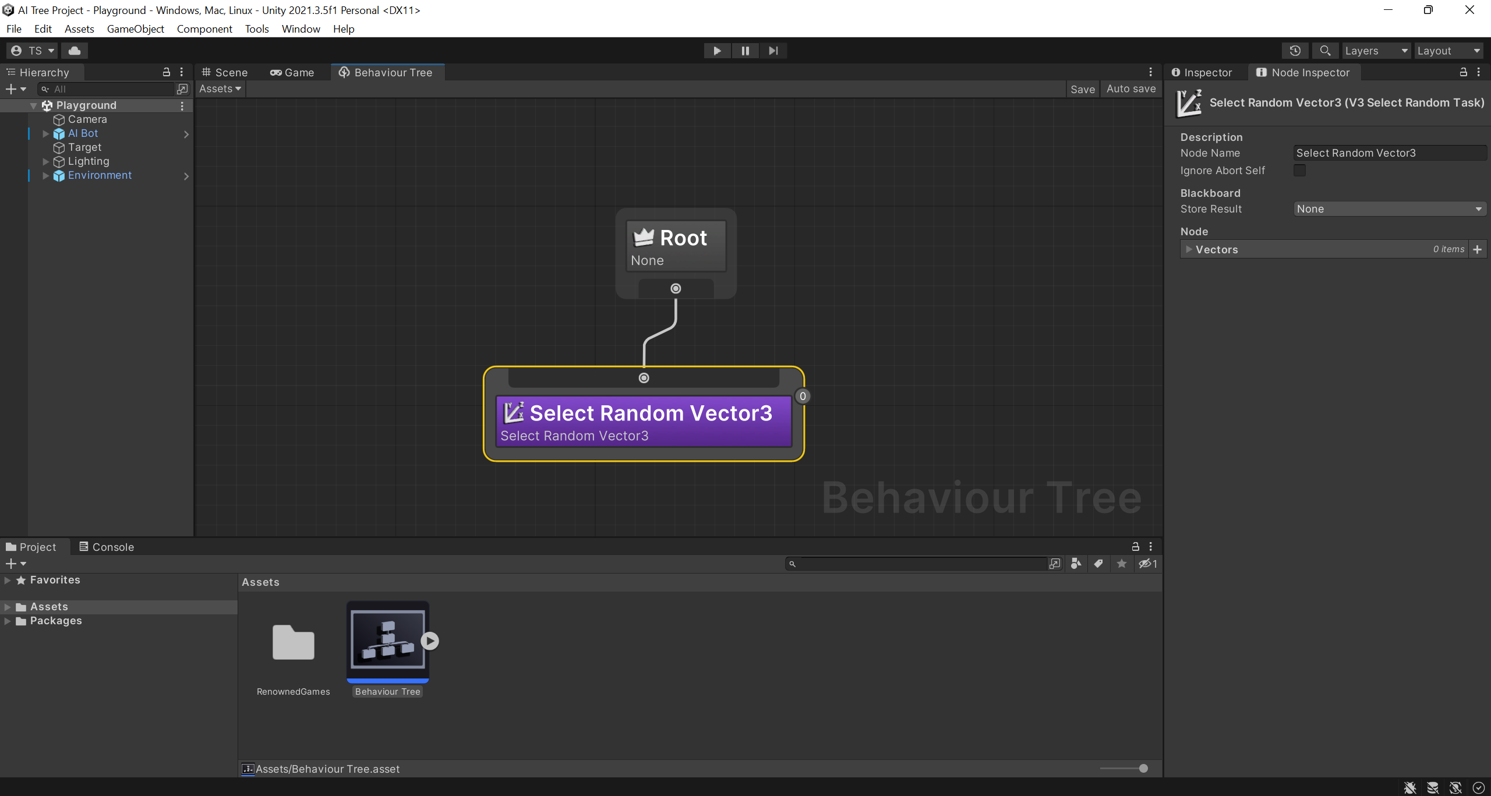Click the favorites star icon in the Project panel
The image size is (1491, 796).
(x=1122, y=564)
